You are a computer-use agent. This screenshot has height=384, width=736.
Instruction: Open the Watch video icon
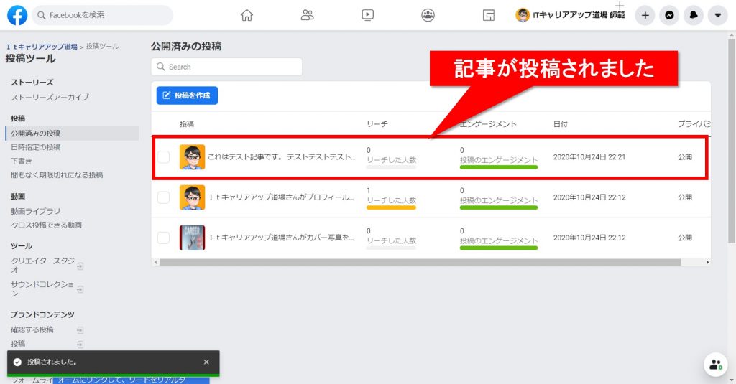[x=368, y=15]
